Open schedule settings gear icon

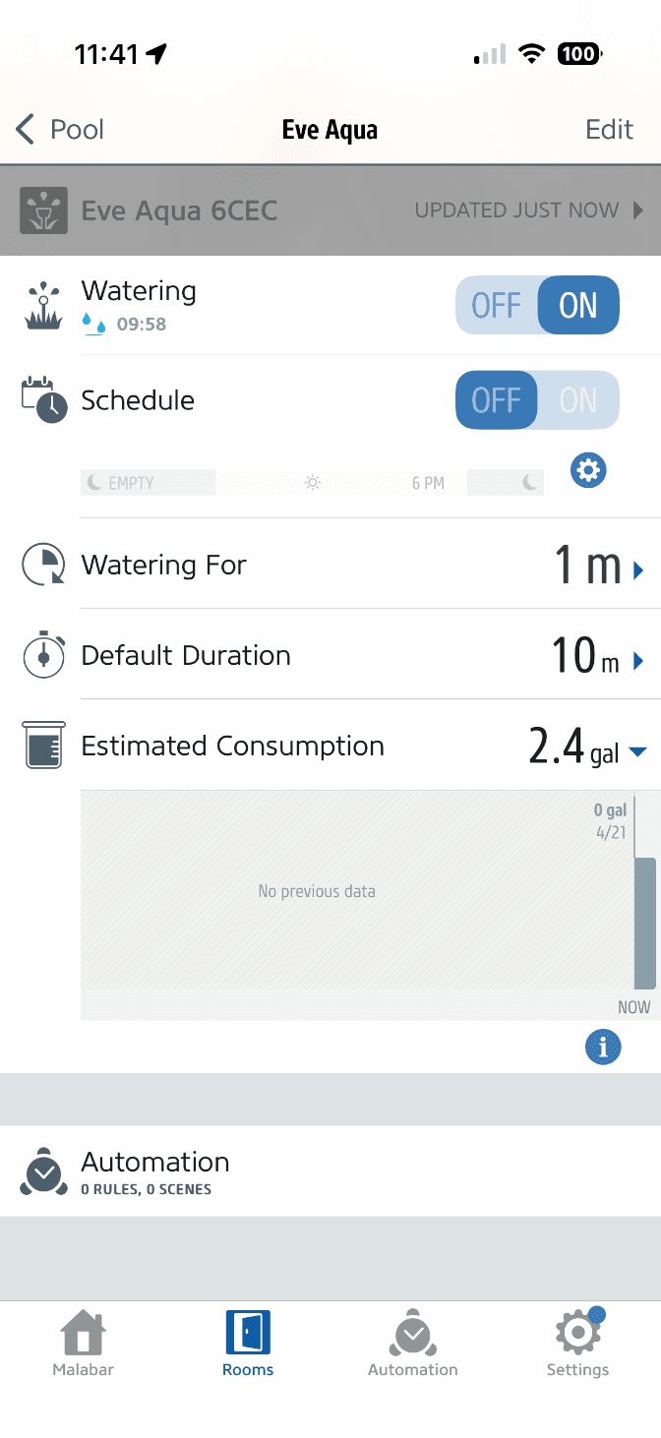coord(588,471)
